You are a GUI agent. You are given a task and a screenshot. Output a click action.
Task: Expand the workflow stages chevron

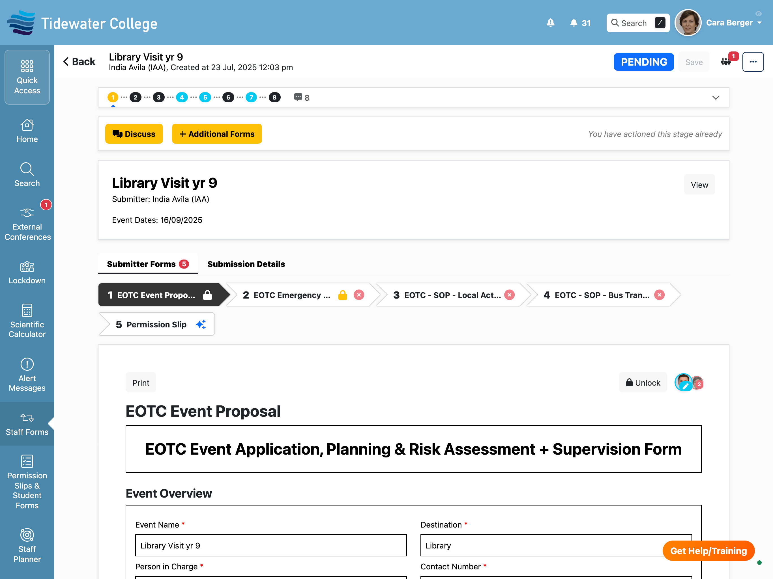click(x=716, y=98)
